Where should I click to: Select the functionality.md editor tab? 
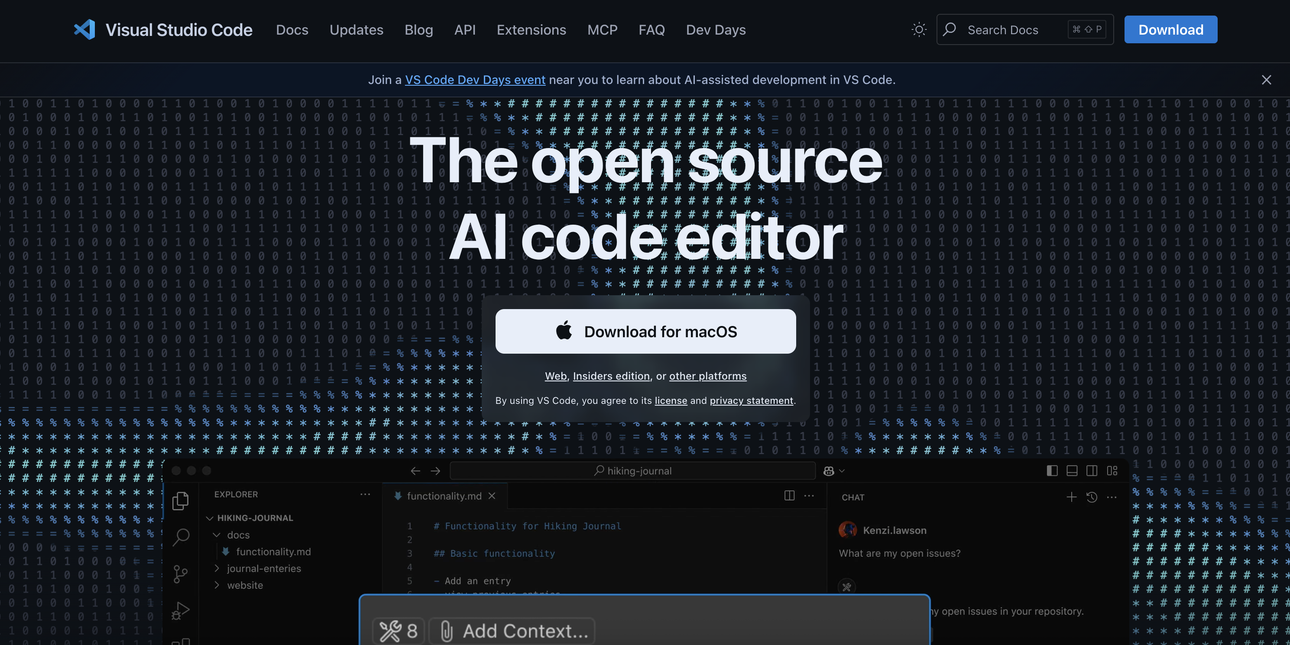click(443, 495)
